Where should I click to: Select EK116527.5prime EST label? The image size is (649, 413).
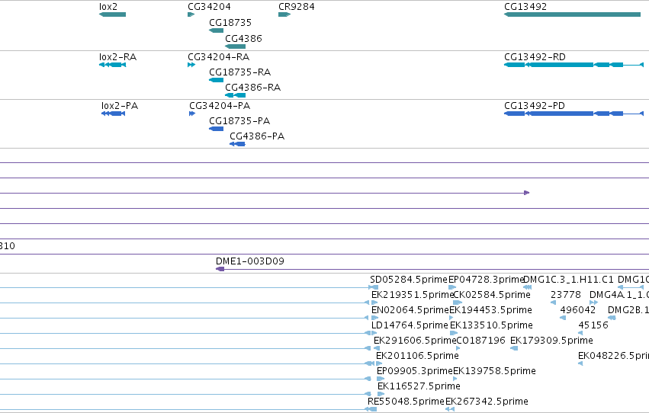click(x=419, y=386)
